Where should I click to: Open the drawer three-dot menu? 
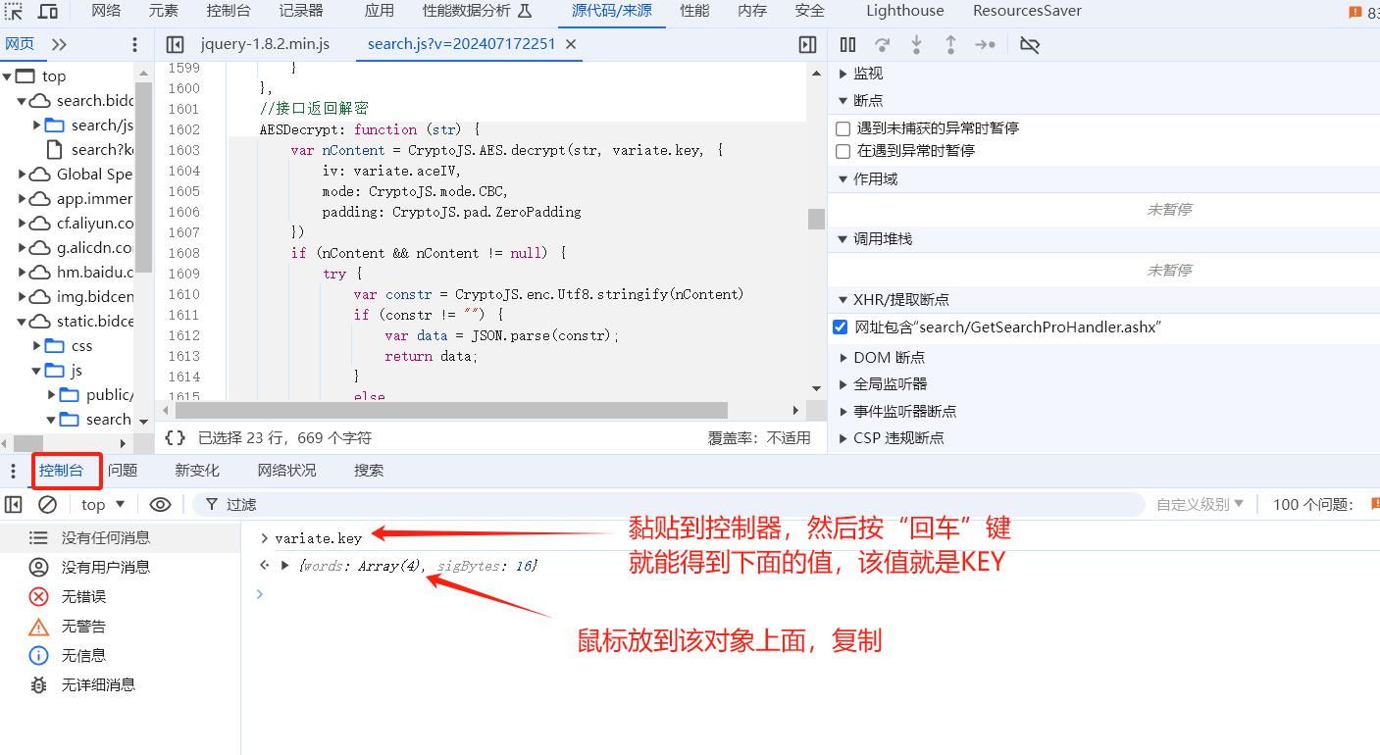[13, 471]
